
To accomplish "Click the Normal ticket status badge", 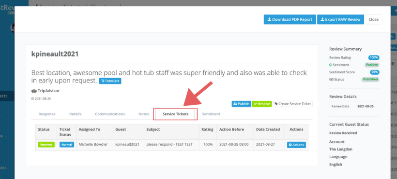I will click(x=67, y=145).
